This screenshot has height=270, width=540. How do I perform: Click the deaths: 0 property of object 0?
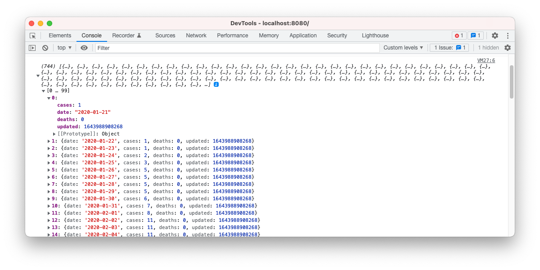pyautogui.click(x=70, y=120)
